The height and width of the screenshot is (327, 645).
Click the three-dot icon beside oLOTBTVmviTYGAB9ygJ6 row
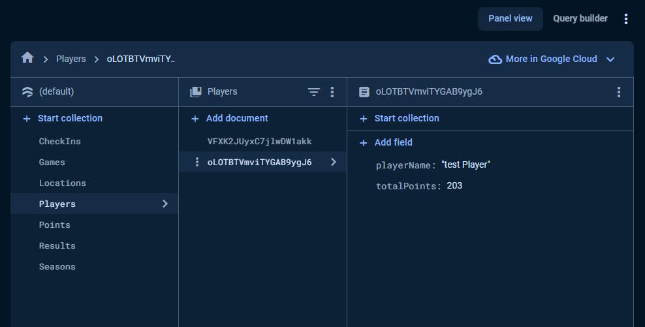(x=197, y=162)
